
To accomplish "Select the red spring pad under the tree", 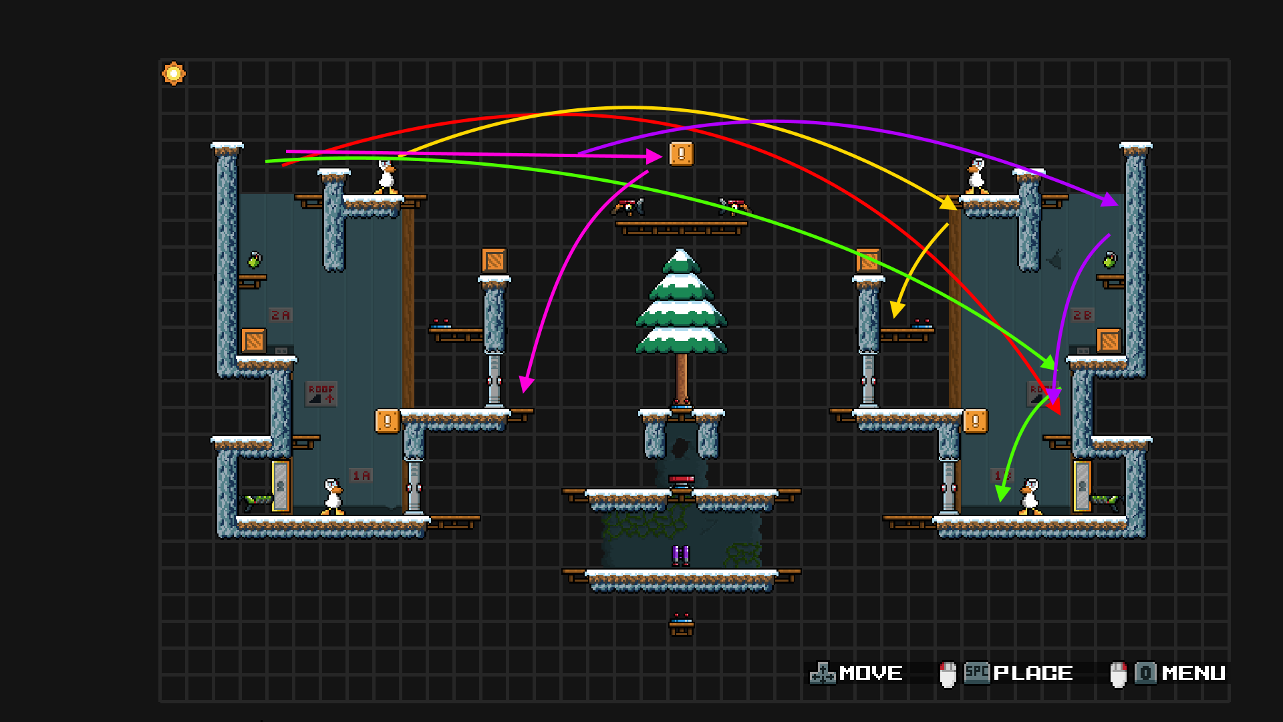I will (681, 479).
